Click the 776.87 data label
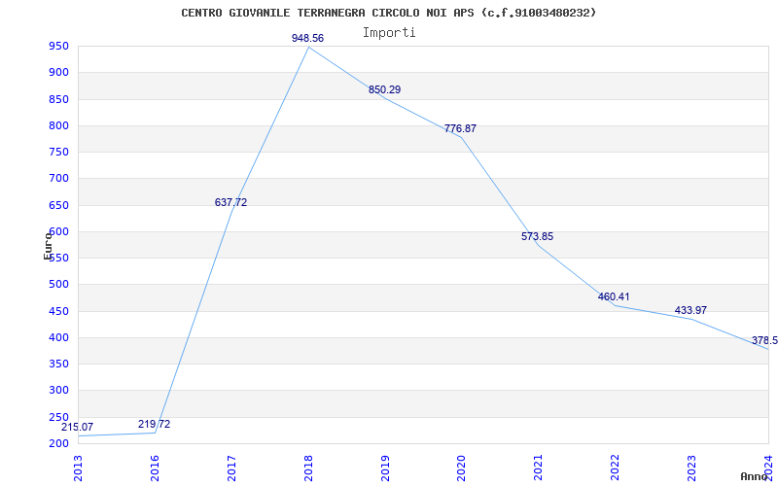Screen dimensions: 778x486 pos(460,128)
